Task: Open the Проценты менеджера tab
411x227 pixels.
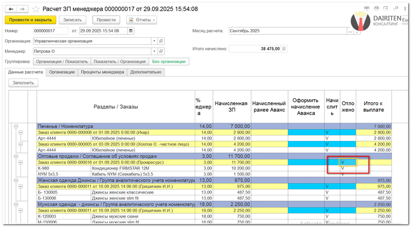Action: coord(103,72)
